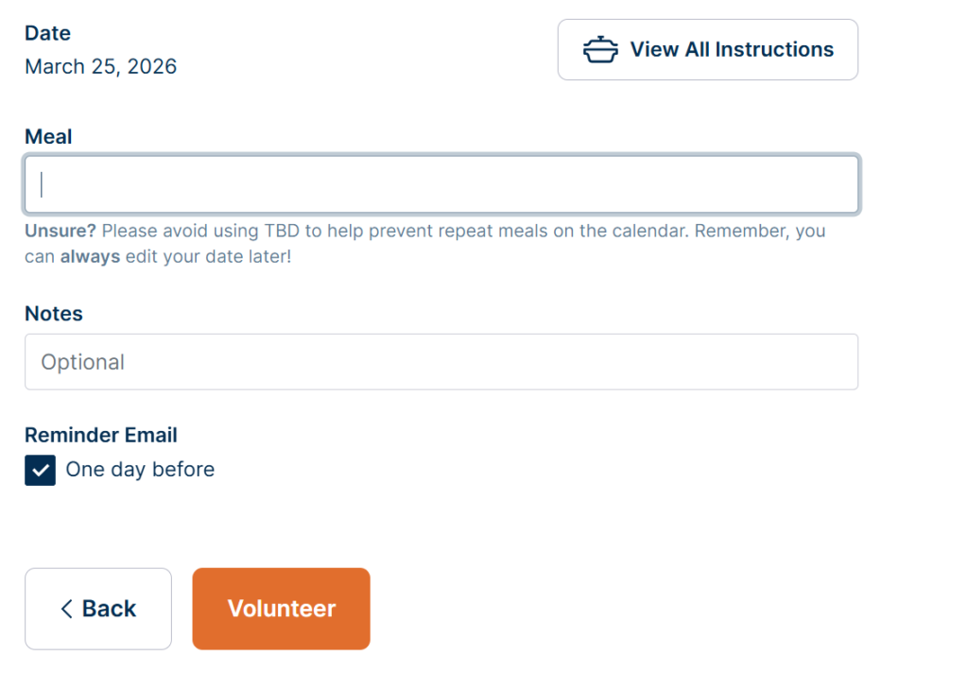Click the Meal field label
This screenshot has height=673, width=968.
coord(48,137)
